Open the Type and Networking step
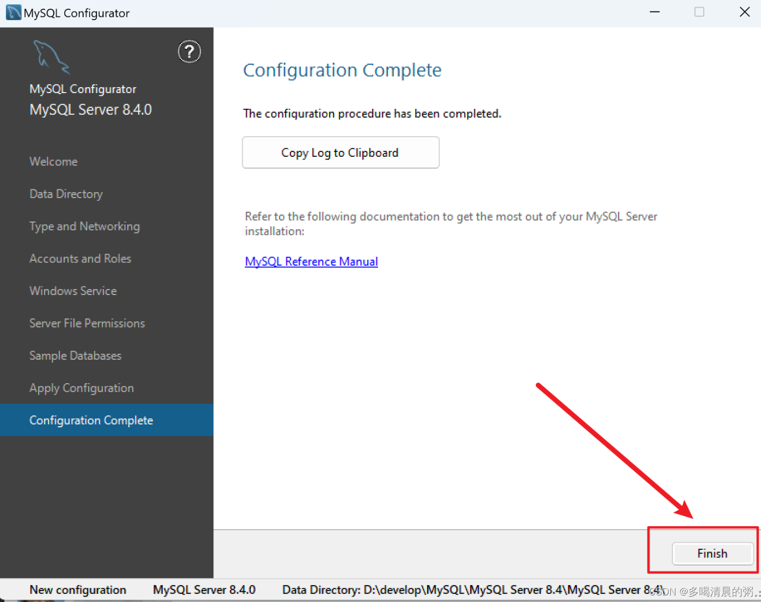The height and width of the screenshot is (602, 761). click(84, 226)
